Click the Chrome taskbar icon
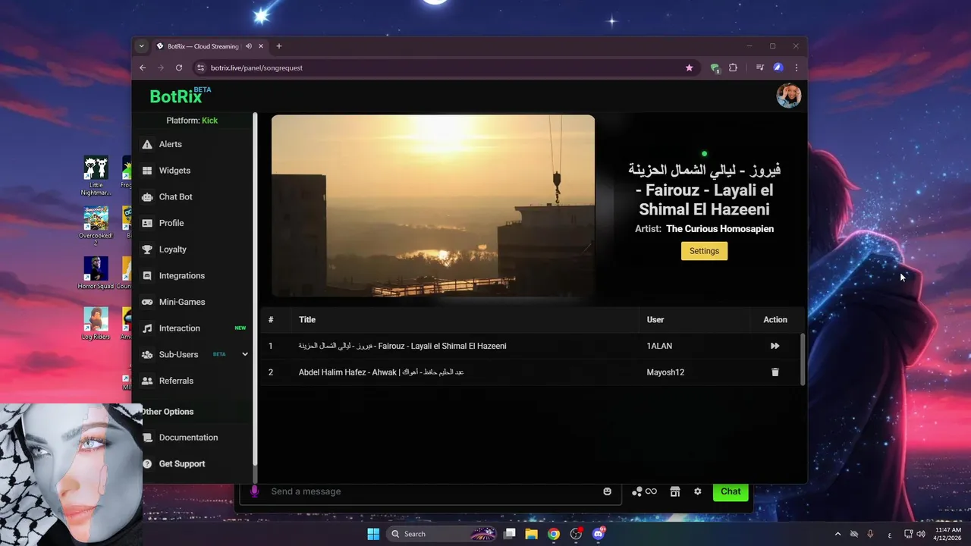The height and width of the screenshot is (546, 971). click(x=554, y=534)
